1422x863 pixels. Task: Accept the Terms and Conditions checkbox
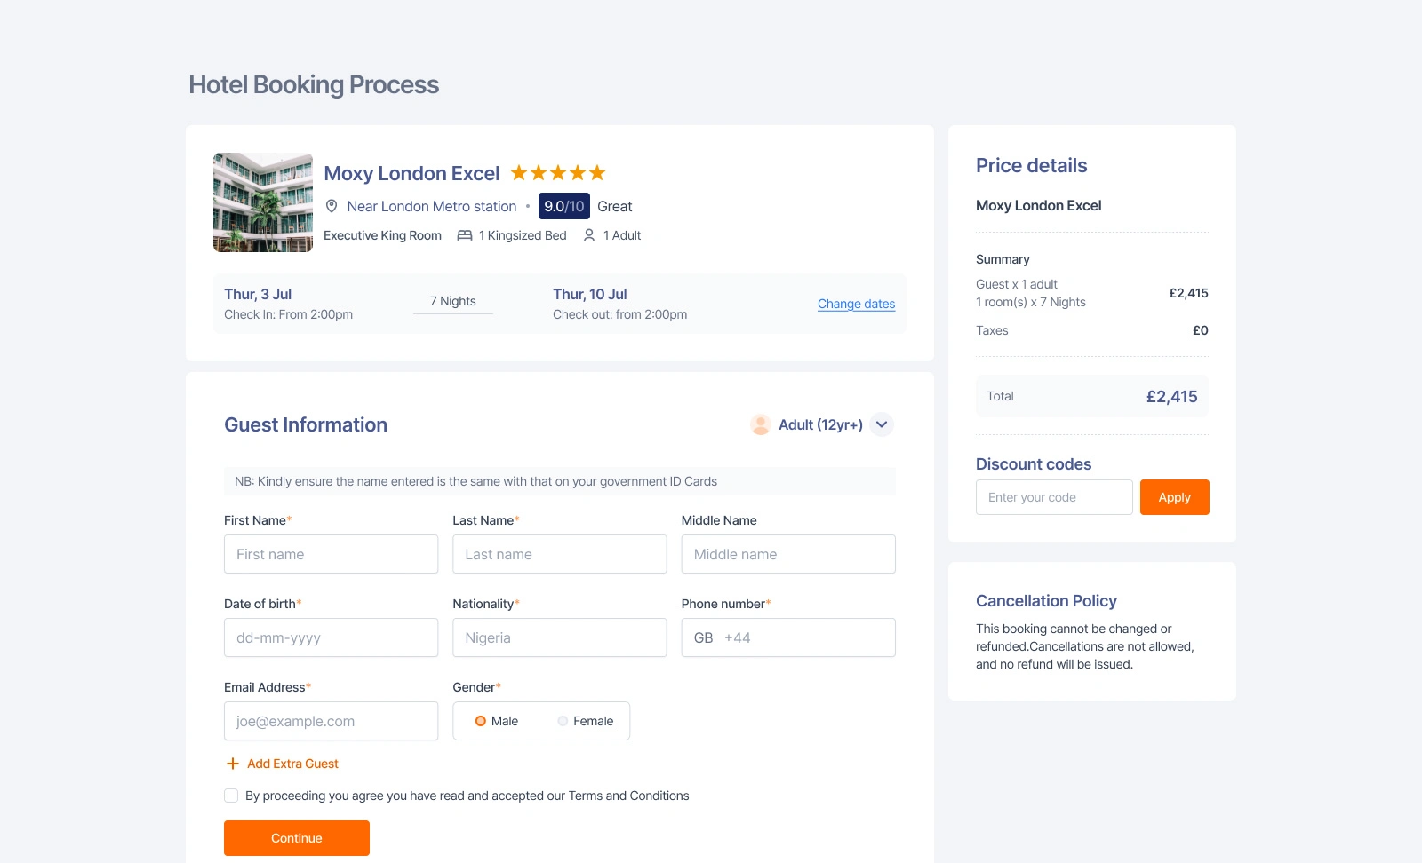[231, 796]
